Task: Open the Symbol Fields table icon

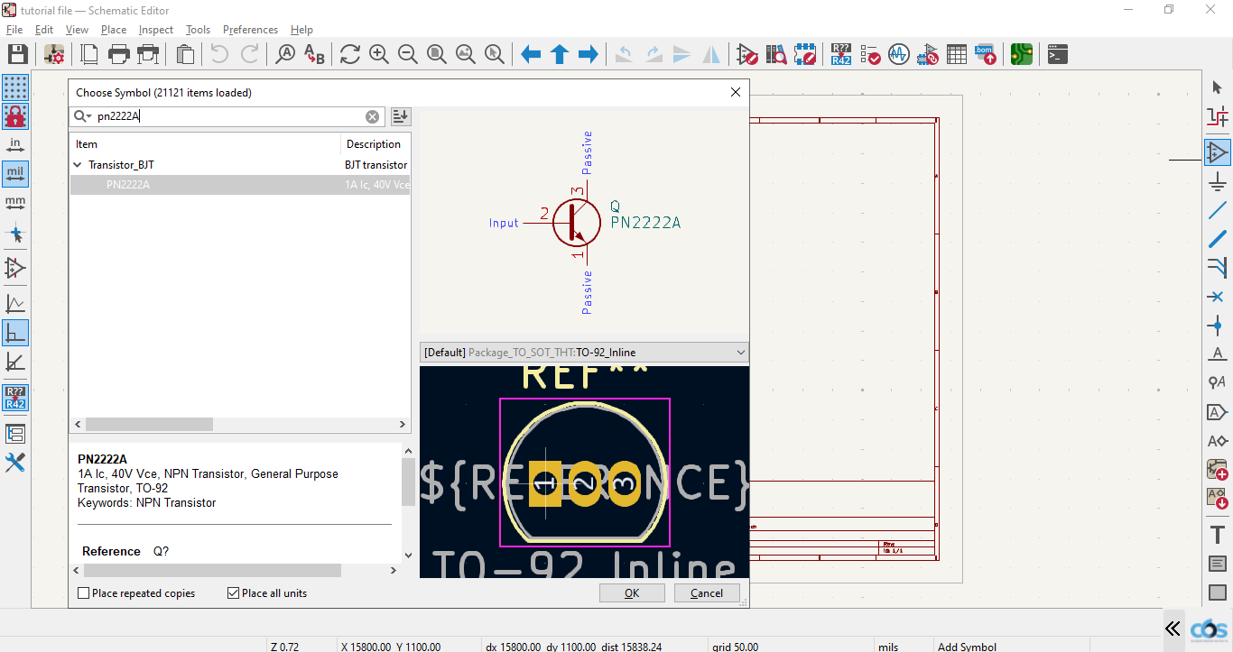Action: coord(957,54)
